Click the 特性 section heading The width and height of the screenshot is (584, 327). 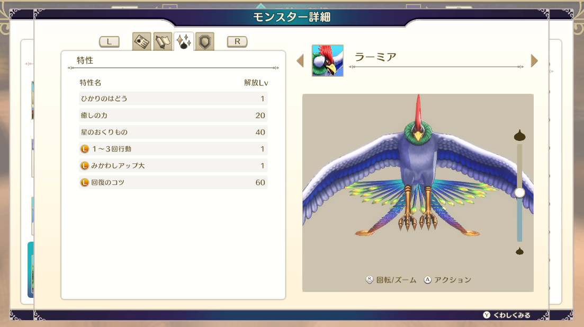pos(85,60)
